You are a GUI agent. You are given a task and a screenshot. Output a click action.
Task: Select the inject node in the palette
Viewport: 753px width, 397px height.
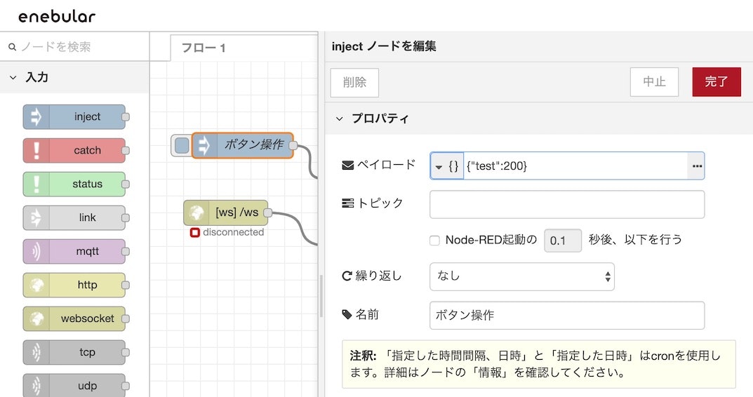pos(74,116)
